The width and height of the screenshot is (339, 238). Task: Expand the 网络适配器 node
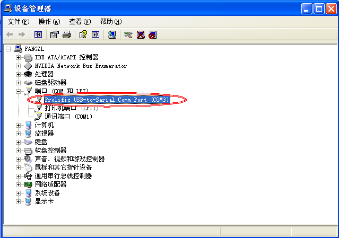[18, 184]
